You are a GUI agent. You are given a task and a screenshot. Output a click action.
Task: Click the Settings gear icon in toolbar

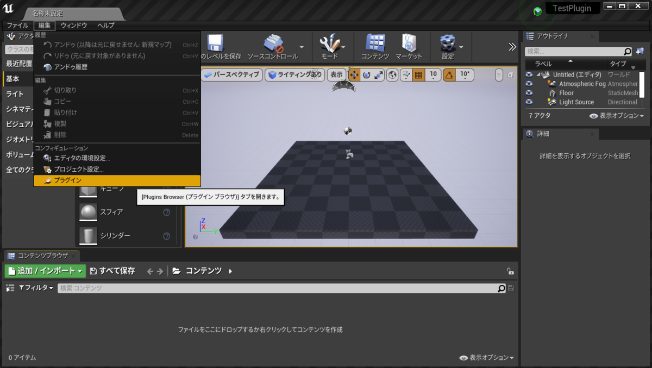(x=448, y=43)
